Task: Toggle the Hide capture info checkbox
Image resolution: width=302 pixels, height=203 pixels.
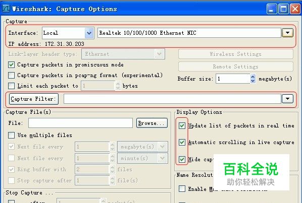Action: point(182,159)
